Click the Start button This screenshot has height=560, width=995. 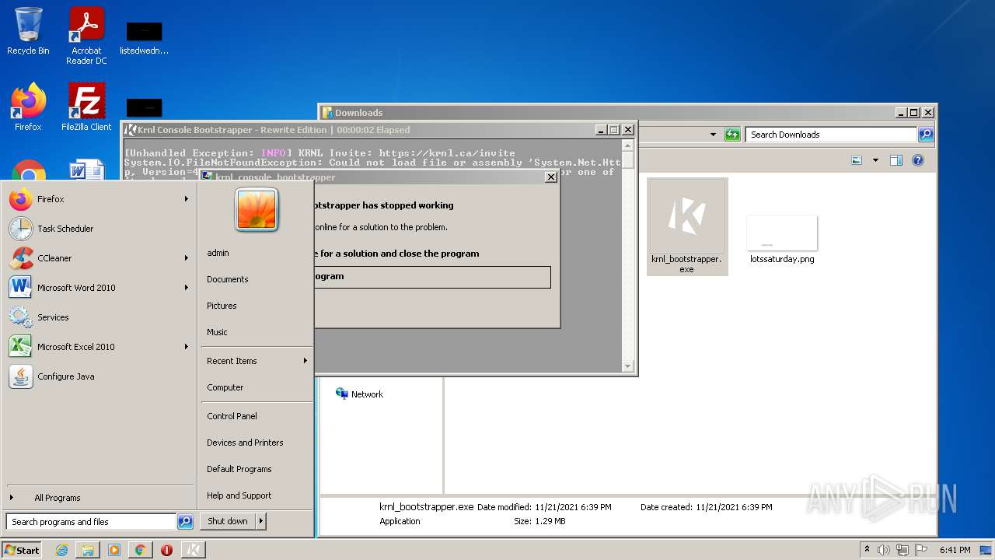(x=22, y=550)
